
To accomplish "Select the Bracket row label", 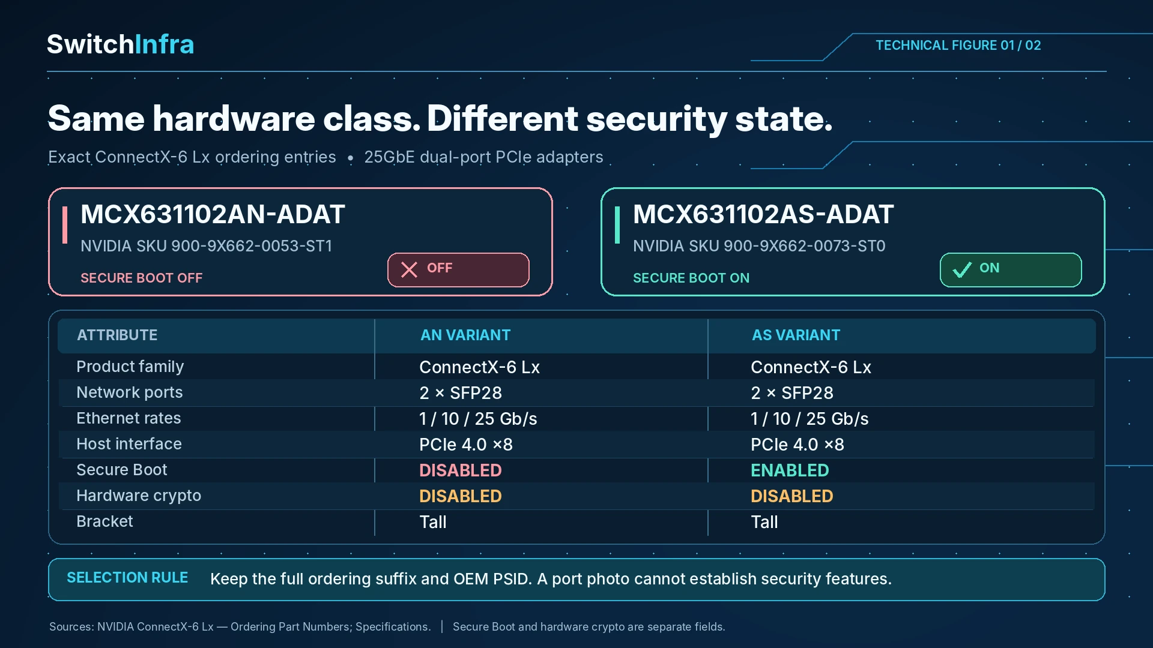I will point(104,521).
